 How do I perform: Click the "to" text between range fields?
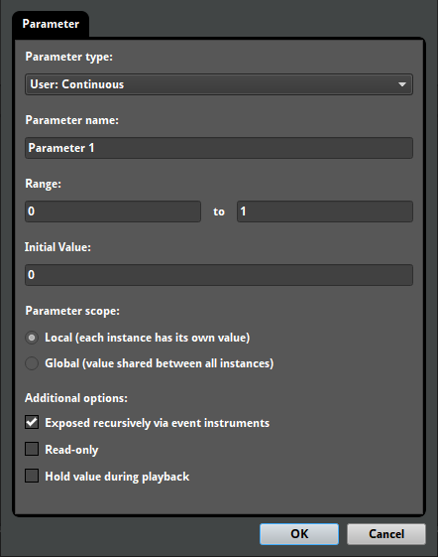click(x=219, y=211)
